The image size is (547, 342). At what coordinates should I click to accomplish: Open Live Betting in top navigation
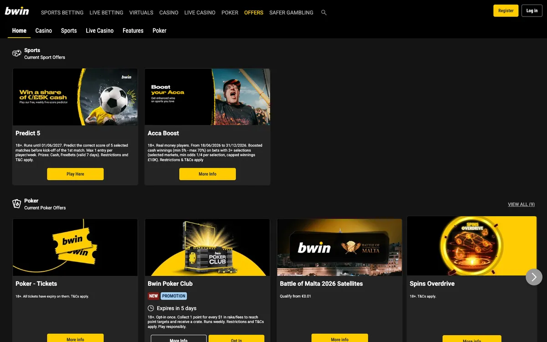106,13
